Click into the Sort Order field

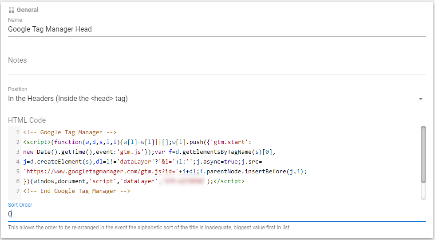pos(217,214)
